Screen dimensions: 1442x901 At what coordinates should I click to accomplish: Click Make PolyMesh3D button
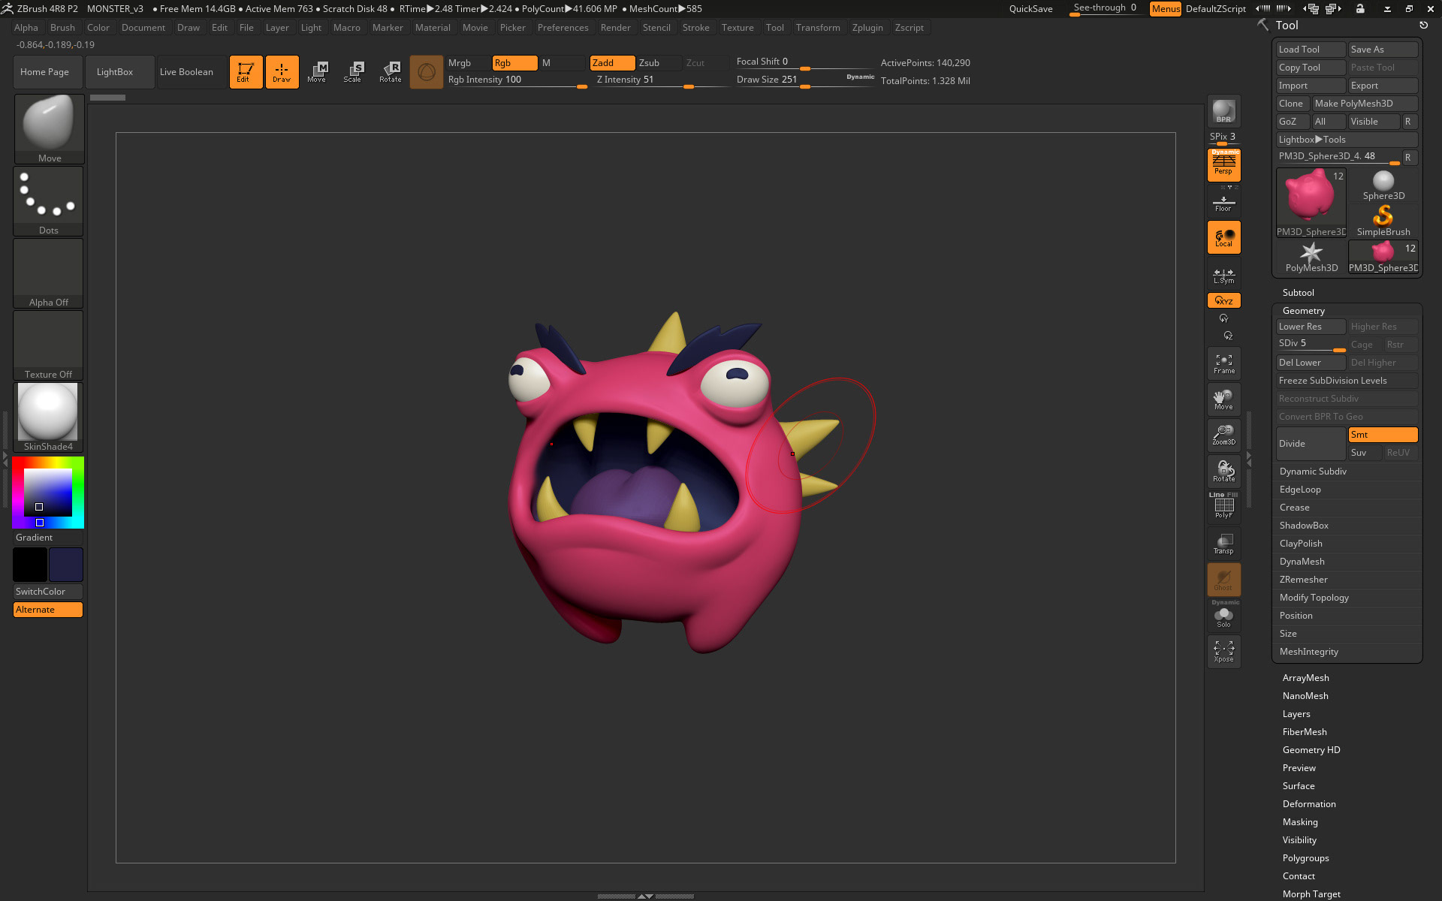[1363, 104]
